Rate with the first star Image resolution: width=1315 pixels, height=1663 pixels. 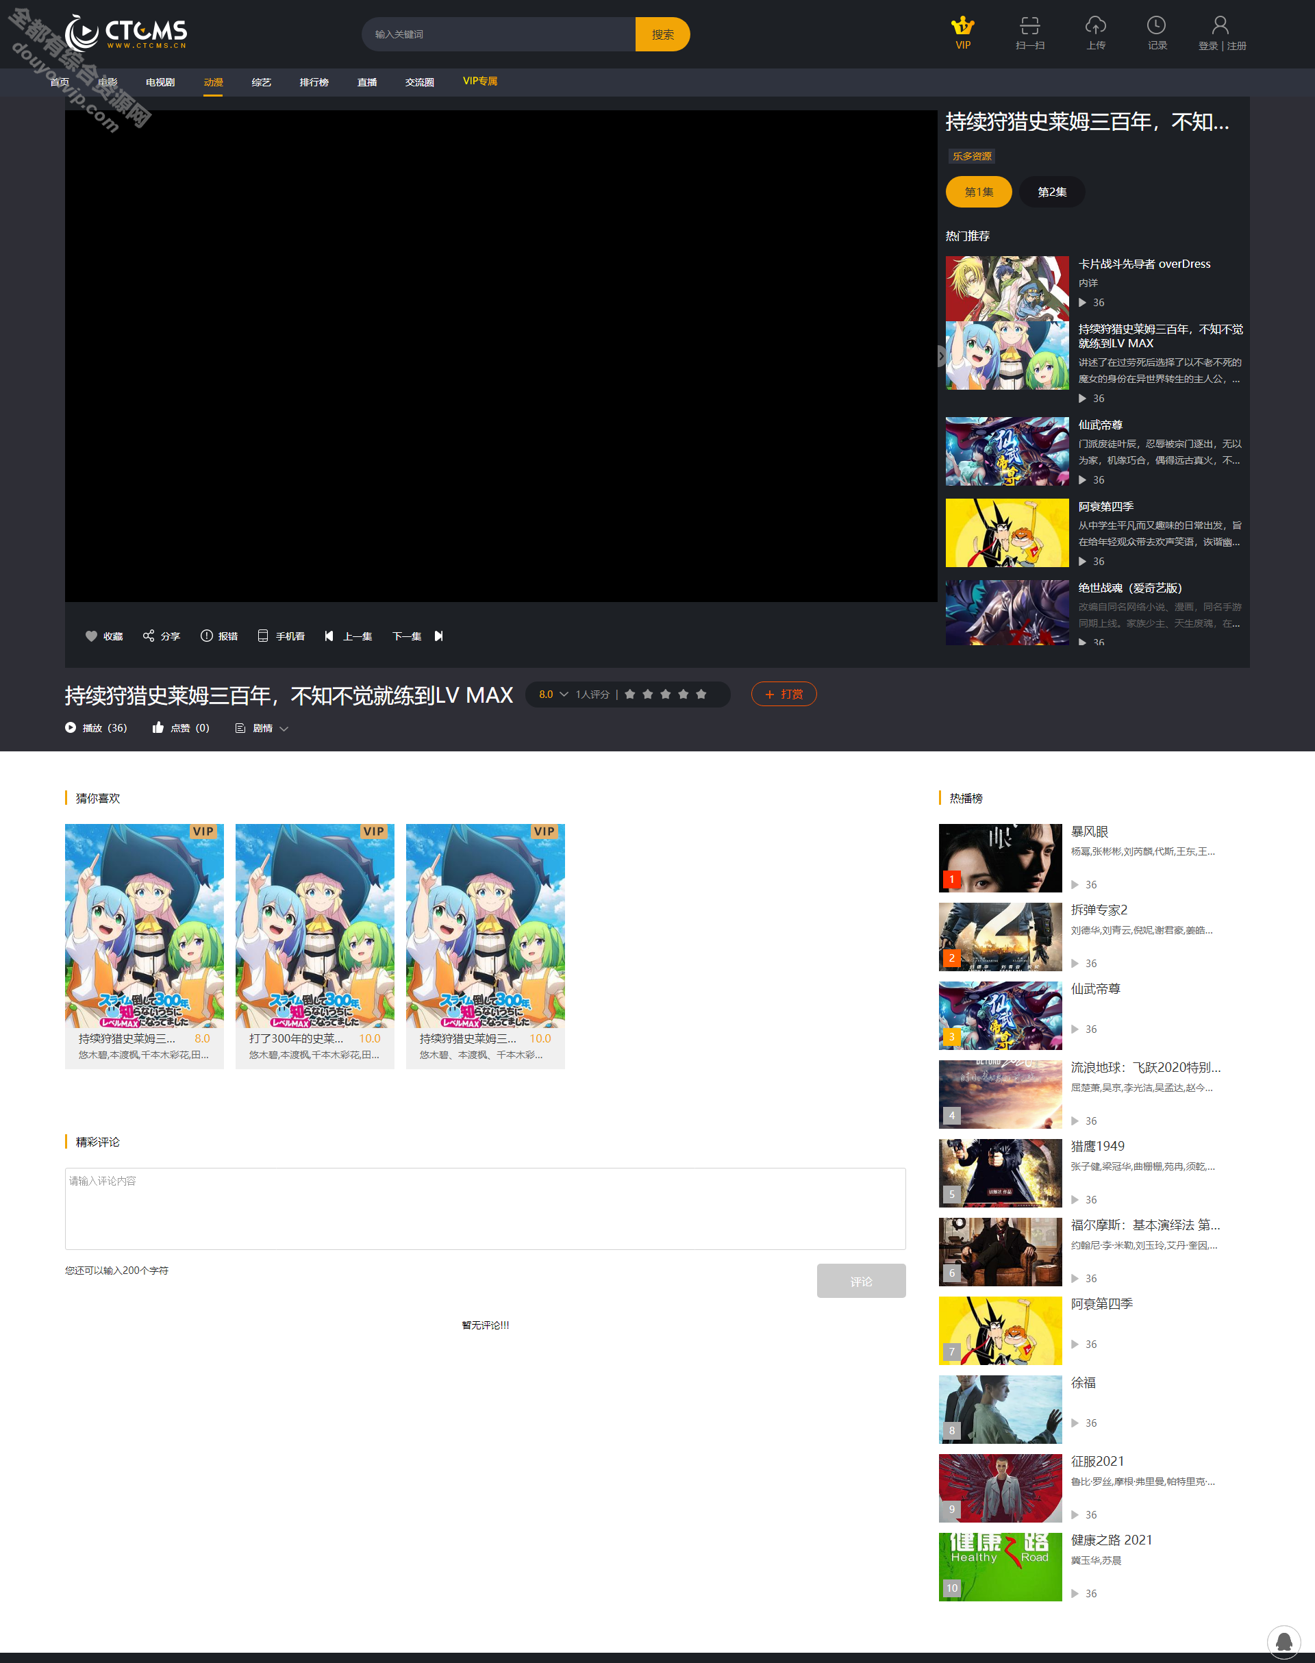point(630,694)
